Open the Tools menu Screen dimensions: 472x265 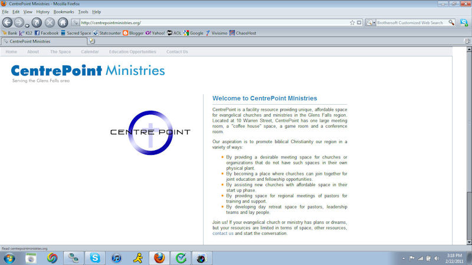(83, 12)
